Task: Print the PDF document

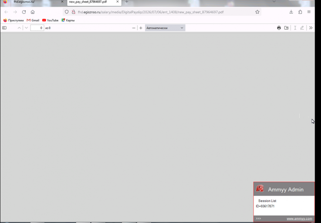Action: [x=279, y=28]
